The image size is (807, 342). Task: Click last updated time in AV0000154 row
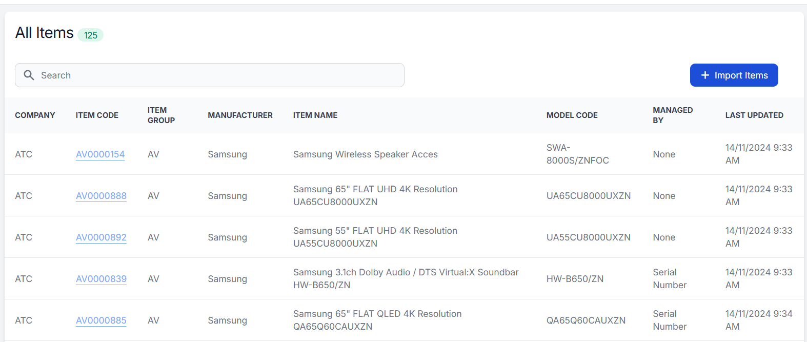click(759, 154)
